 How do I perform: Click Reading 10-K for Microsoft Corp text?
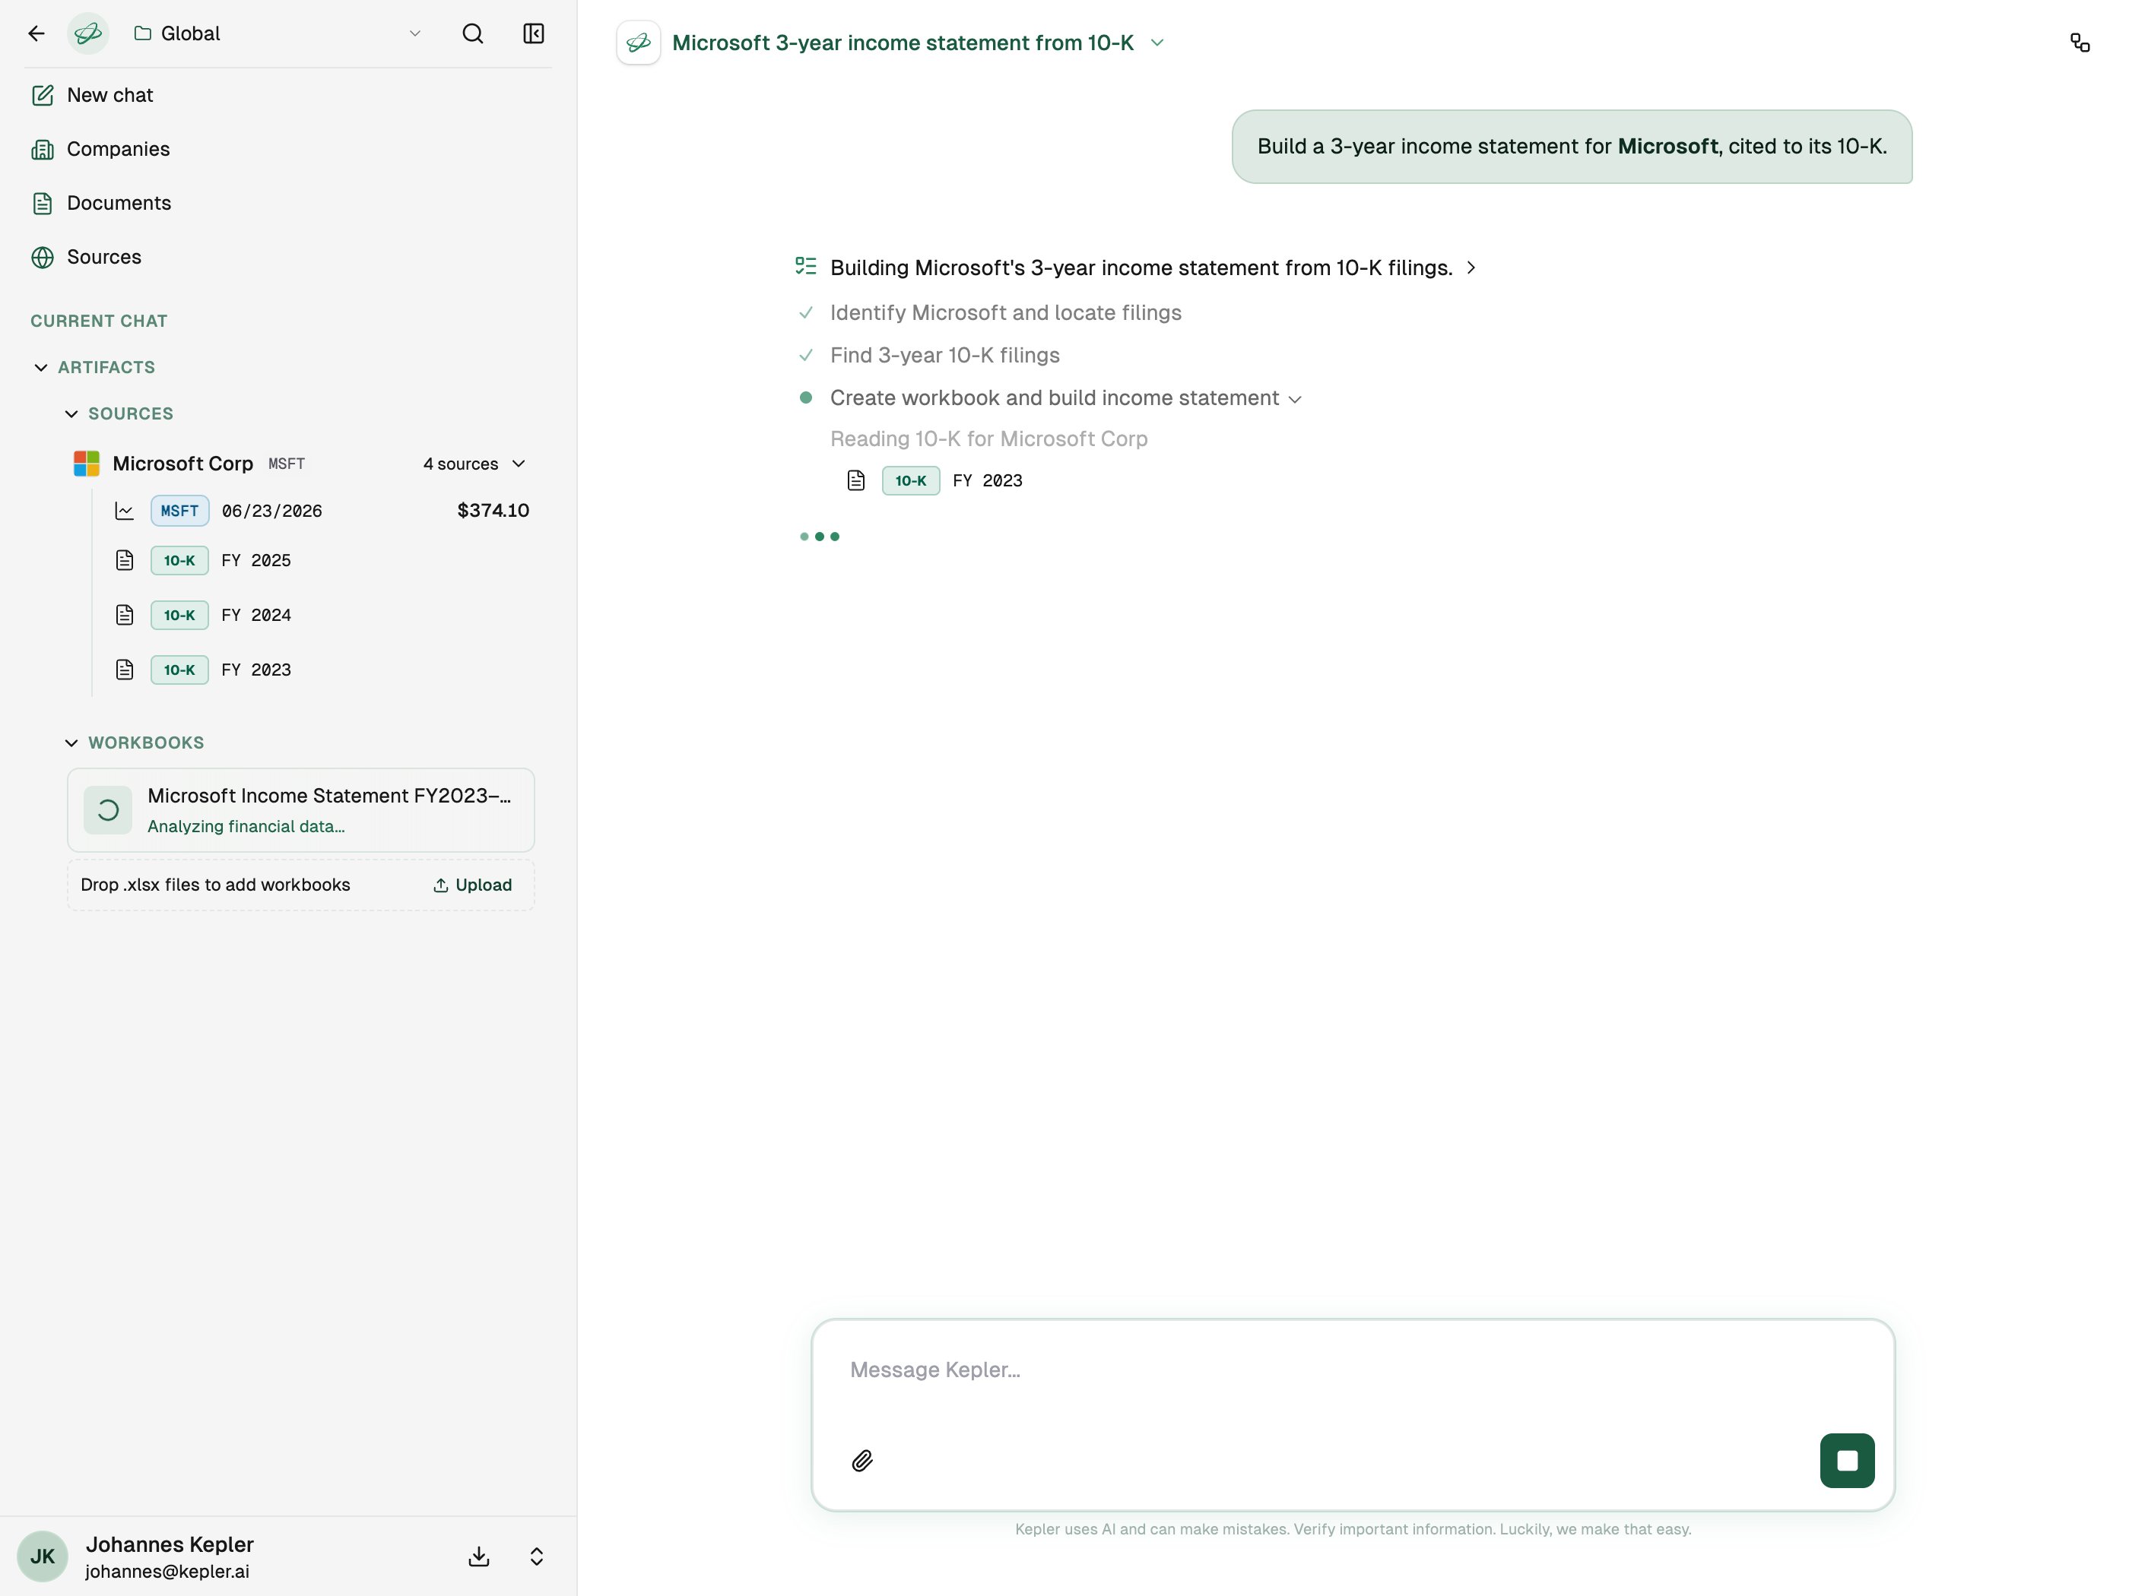pyautogui.click(x=988, y=439)
